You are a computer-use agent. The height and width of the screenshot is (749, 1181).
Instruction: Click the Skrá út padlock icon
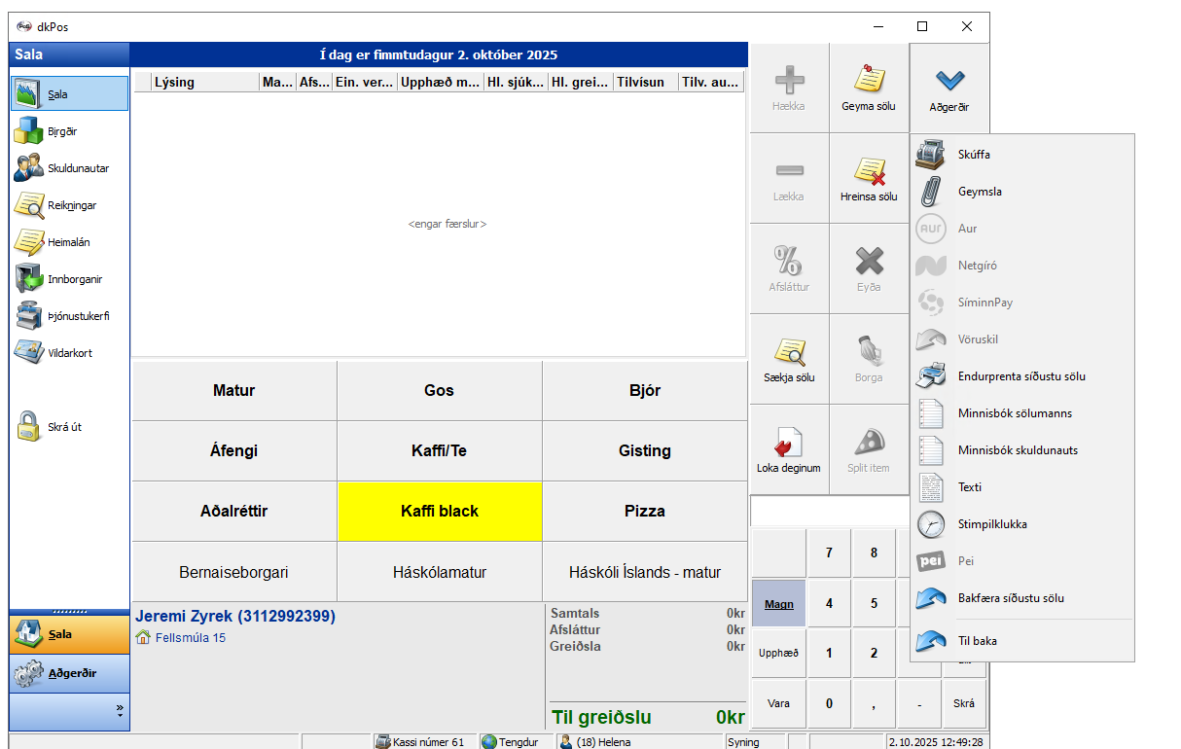[x=28, y=427]
